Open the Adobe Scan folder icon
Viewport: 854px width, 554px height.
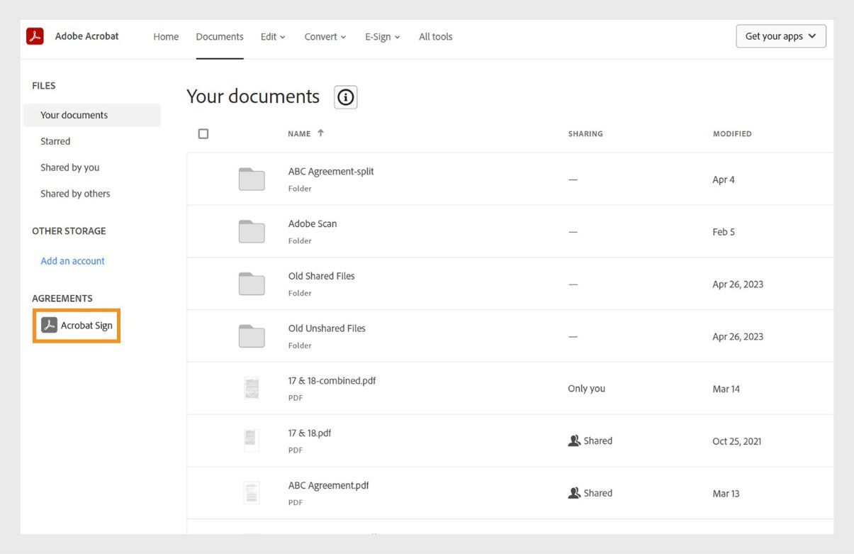coord(251,231)
